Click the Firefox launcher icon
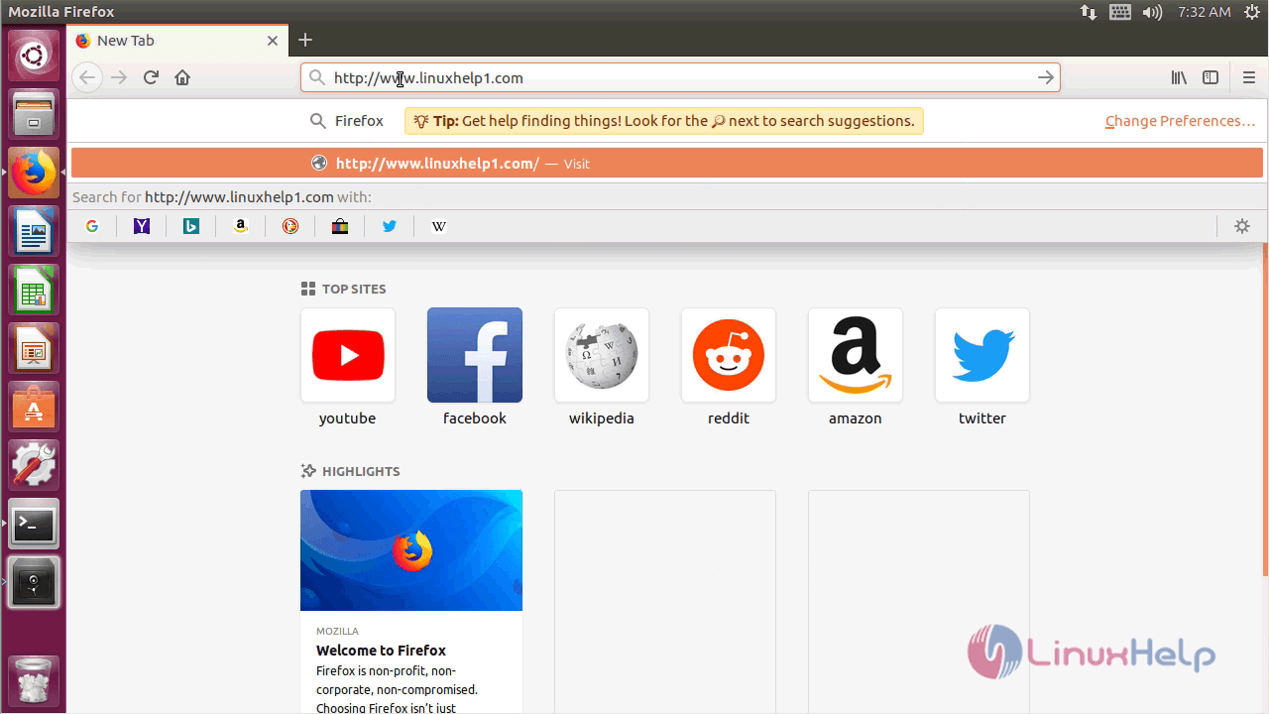This screenshot has width=1269, height=714. coord(34,173)
